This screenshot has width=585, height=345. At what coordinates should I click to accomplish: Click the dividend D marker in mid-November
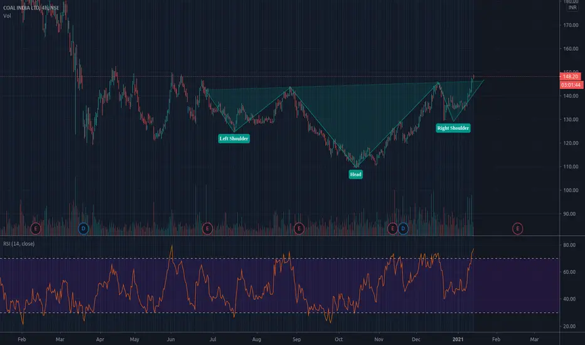(403, 228)
